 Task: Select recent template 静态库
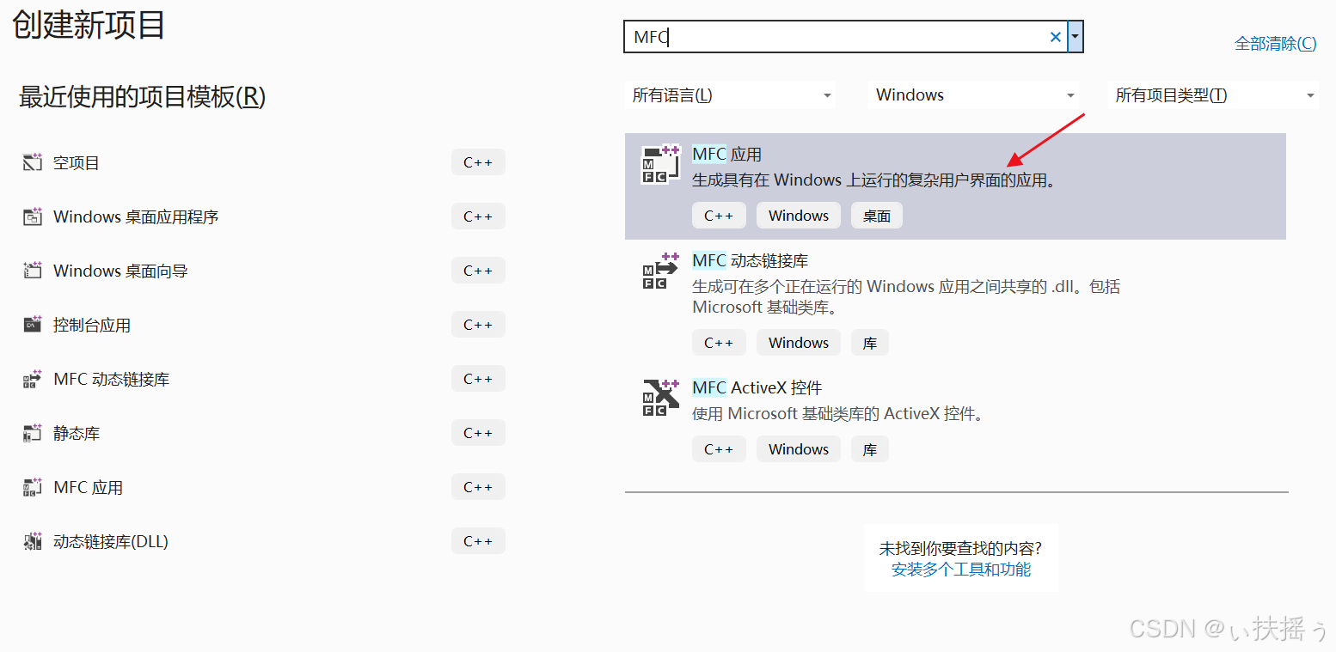click(x=262, y=433)
